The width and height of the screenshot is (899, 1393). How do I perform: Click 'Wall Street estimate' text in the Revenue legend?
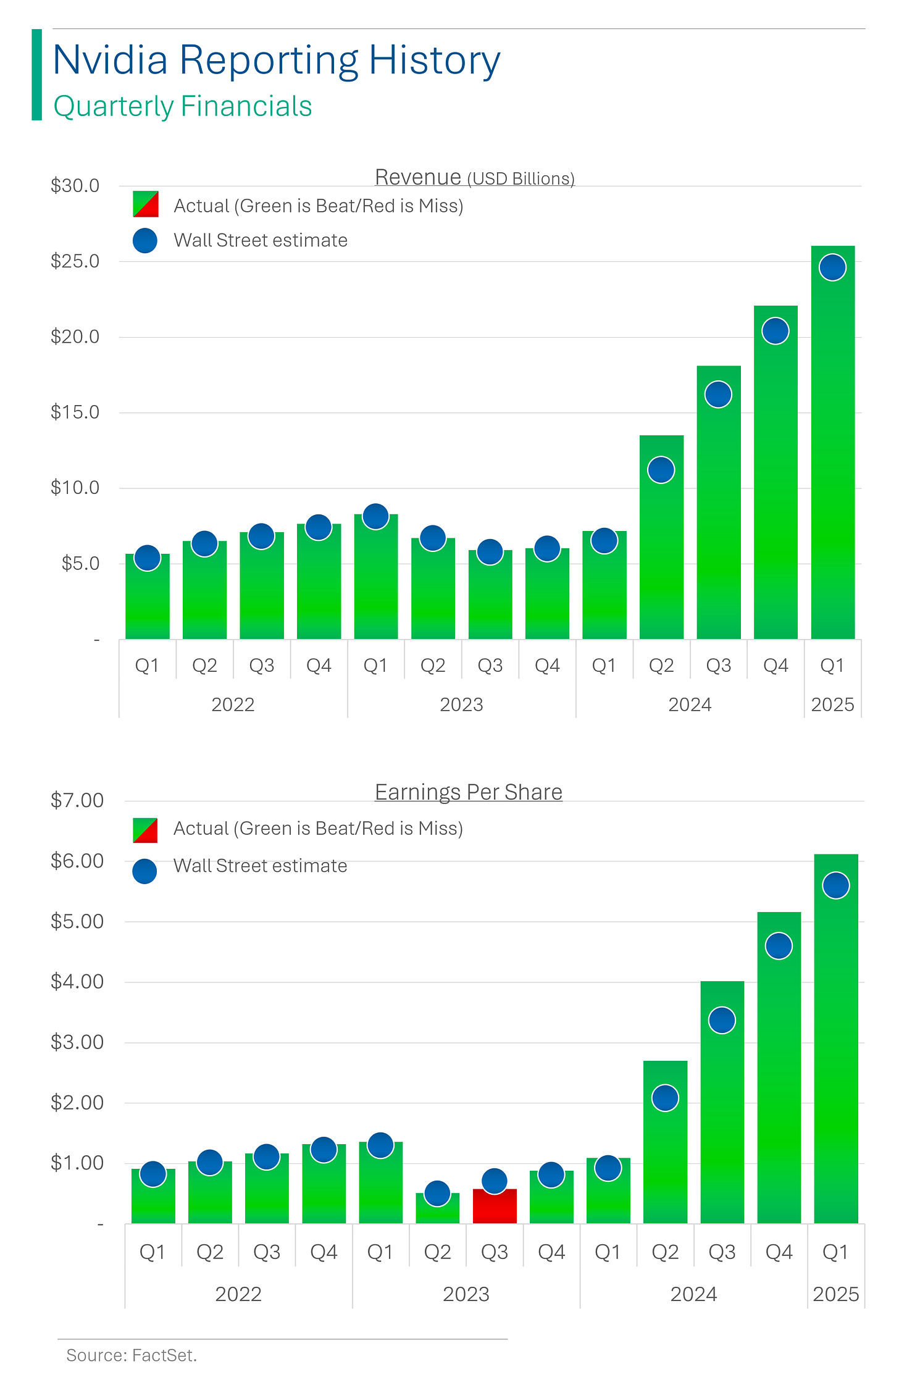pyautogui.click(x=261, y=240)
